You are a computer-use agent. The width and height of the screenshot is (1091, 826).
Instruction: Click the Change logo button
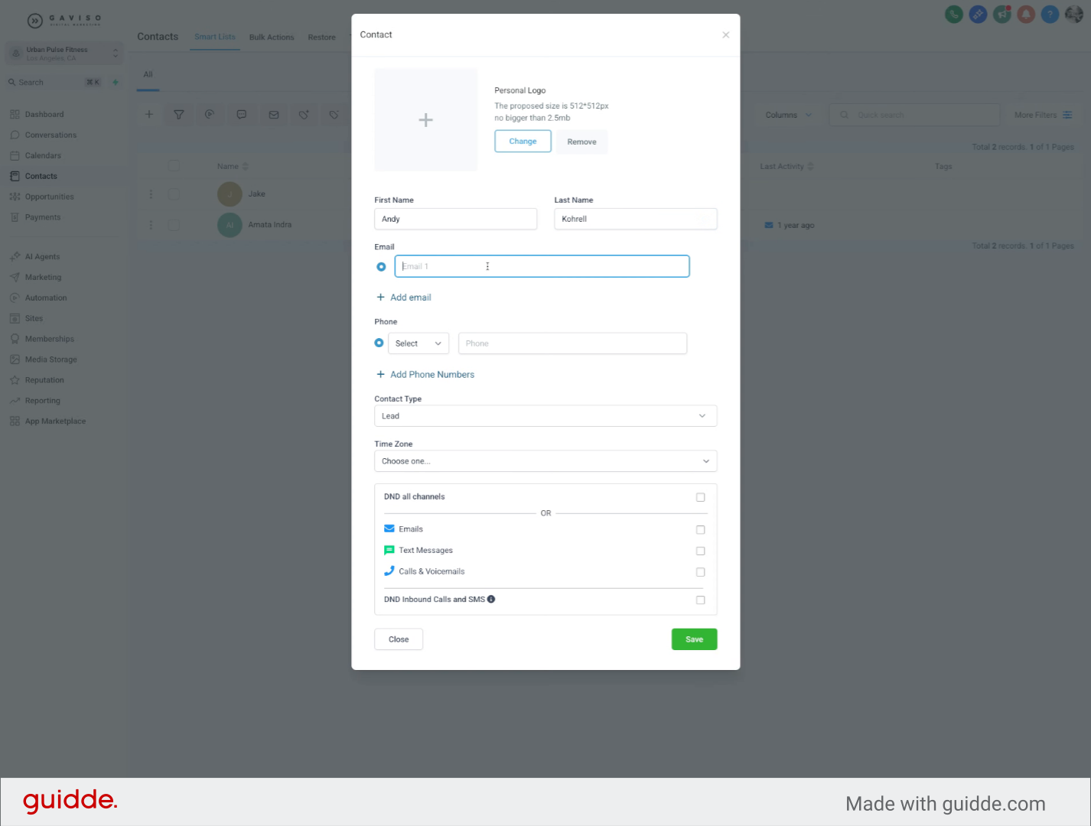pos(523,141)
